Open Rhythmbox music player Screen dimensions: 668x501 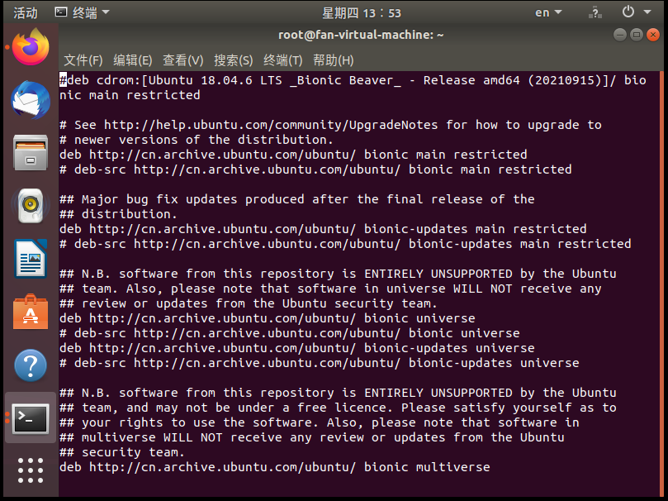click(x=31, y=206)
